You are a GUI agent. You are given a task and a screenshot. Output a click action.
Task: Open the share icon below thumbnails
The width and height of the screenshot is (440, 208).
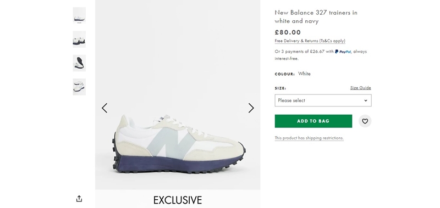tap(79, 199)
